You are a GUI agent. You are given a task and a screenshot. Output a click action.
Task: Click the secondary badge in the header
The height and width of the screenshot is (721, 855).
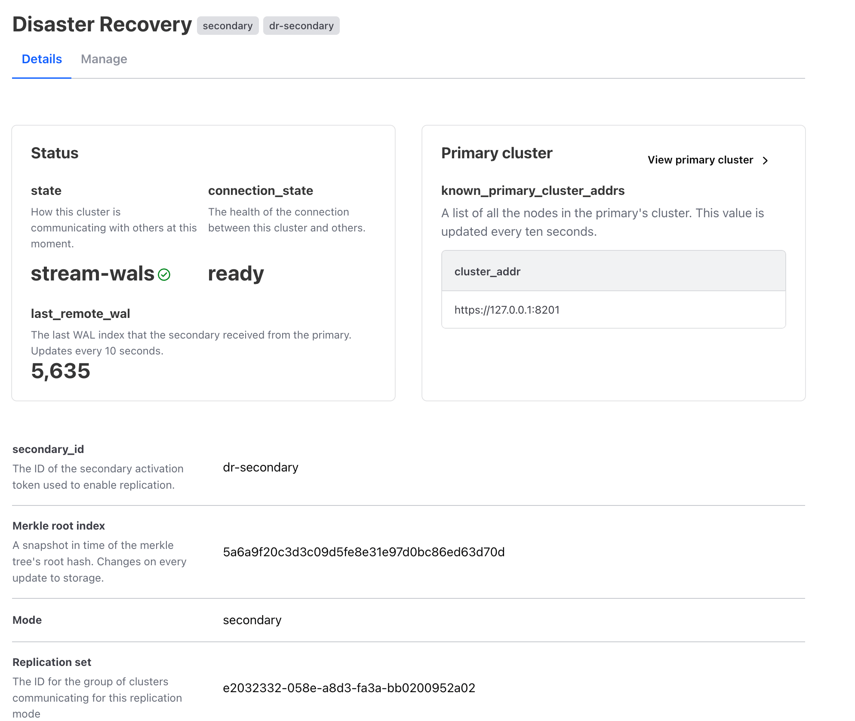point(228,25)
